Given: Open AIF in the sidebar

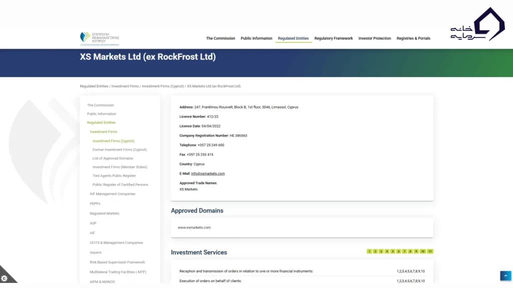Looking at the screenshot, I should (92, 233).
